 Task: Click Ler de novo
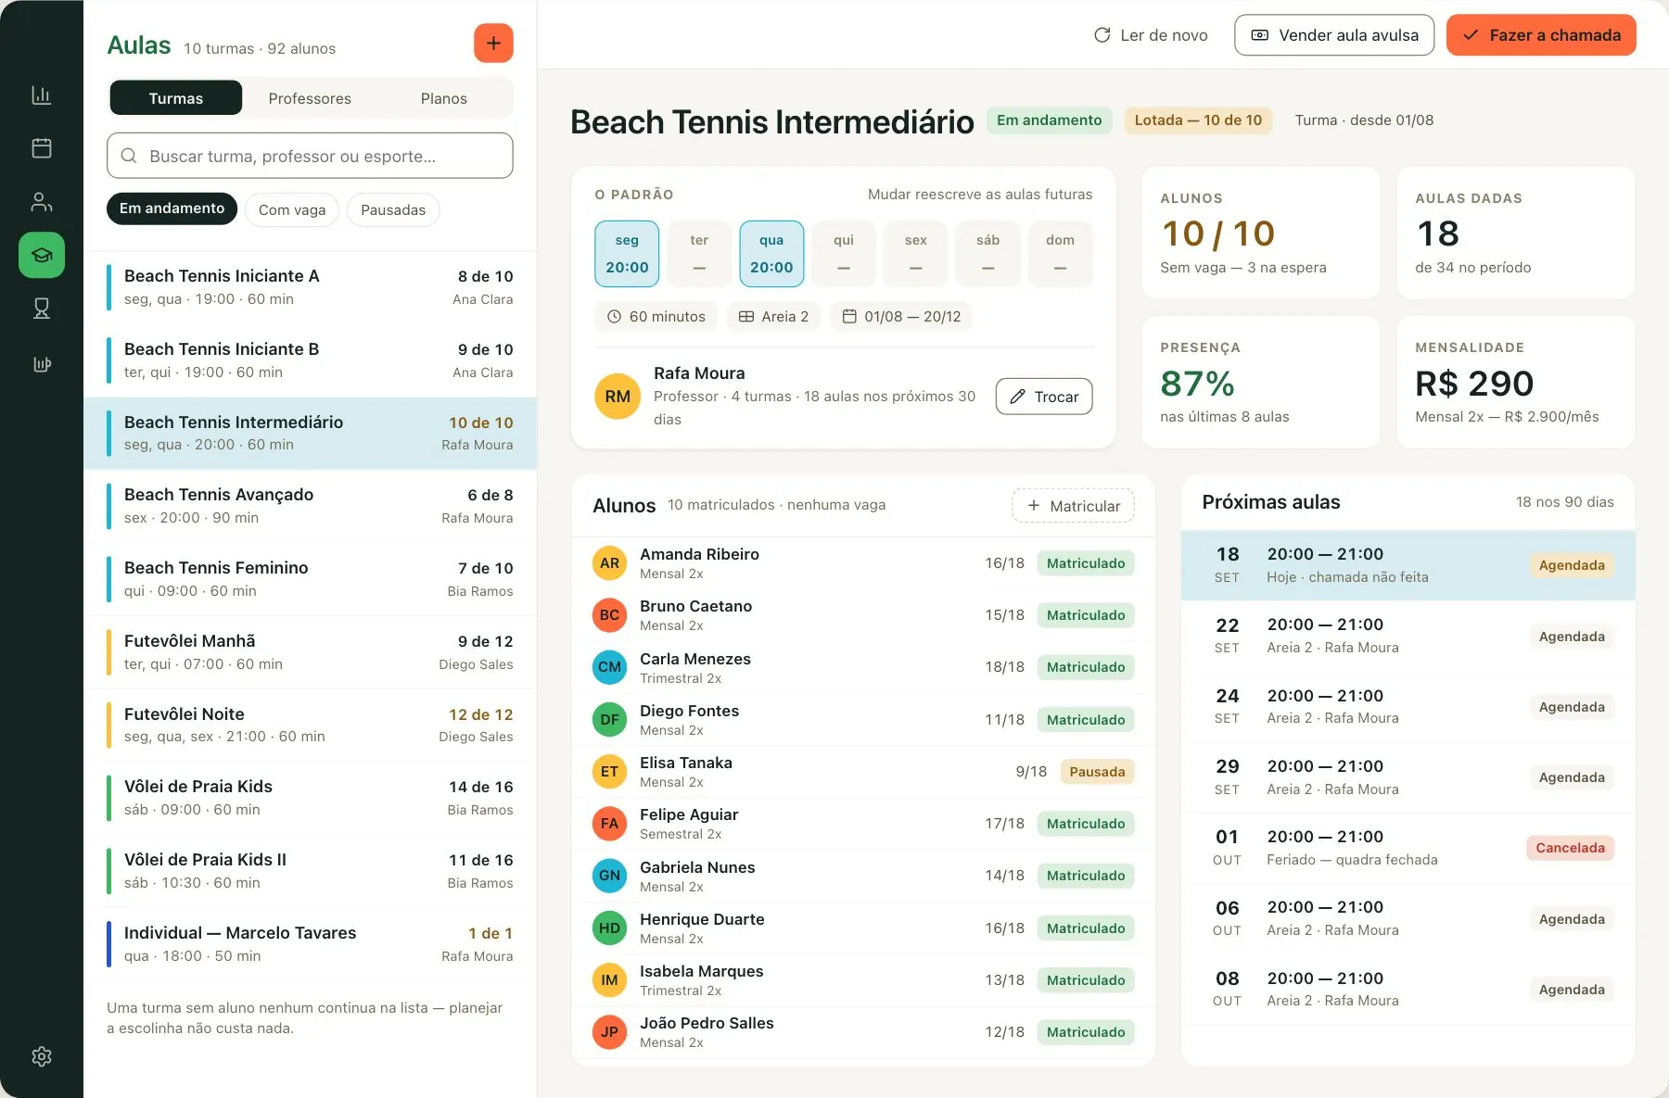[x=1151, y=35]
